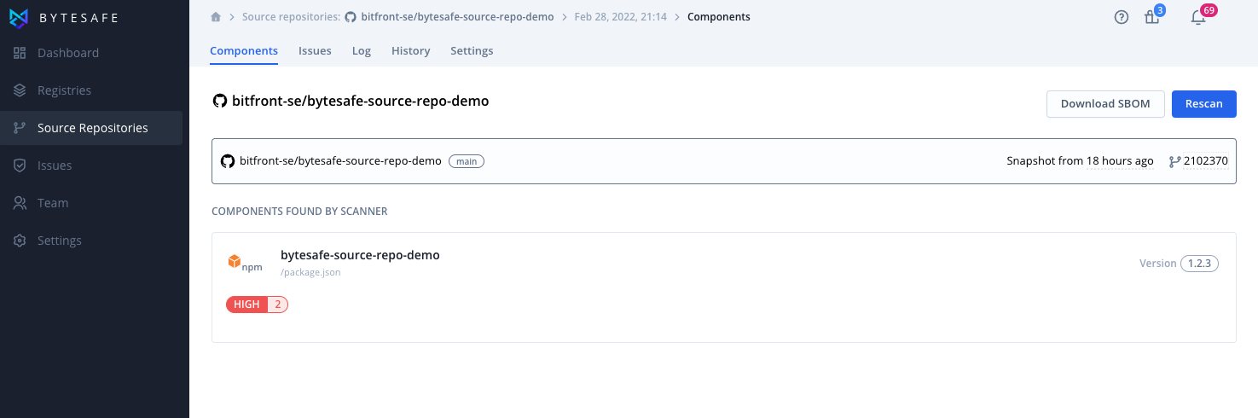The width and height of the screenshot is (1258, 418).
Task: Switch to the Issues tab
Action: click(x=315, y=51)
